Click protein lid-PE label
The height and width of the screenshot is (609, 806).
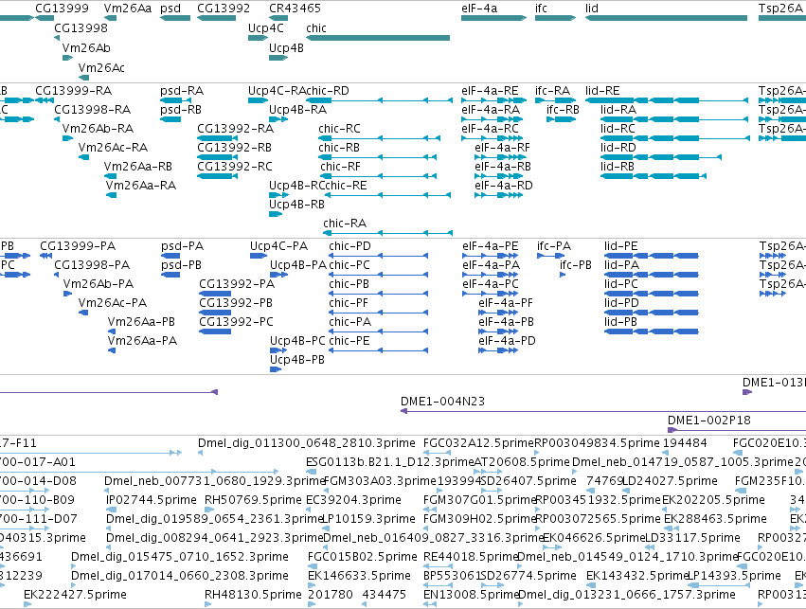(x=621, y=246)
